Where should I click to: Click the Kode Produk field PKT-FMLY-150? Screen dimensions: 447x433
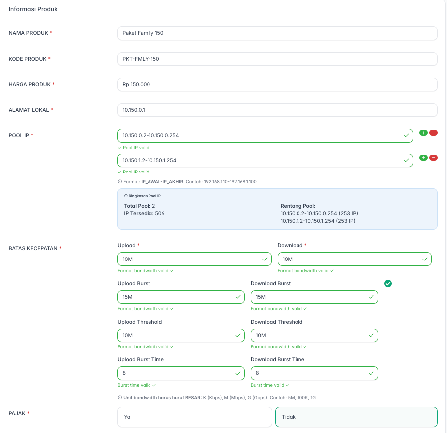[277, 59]
